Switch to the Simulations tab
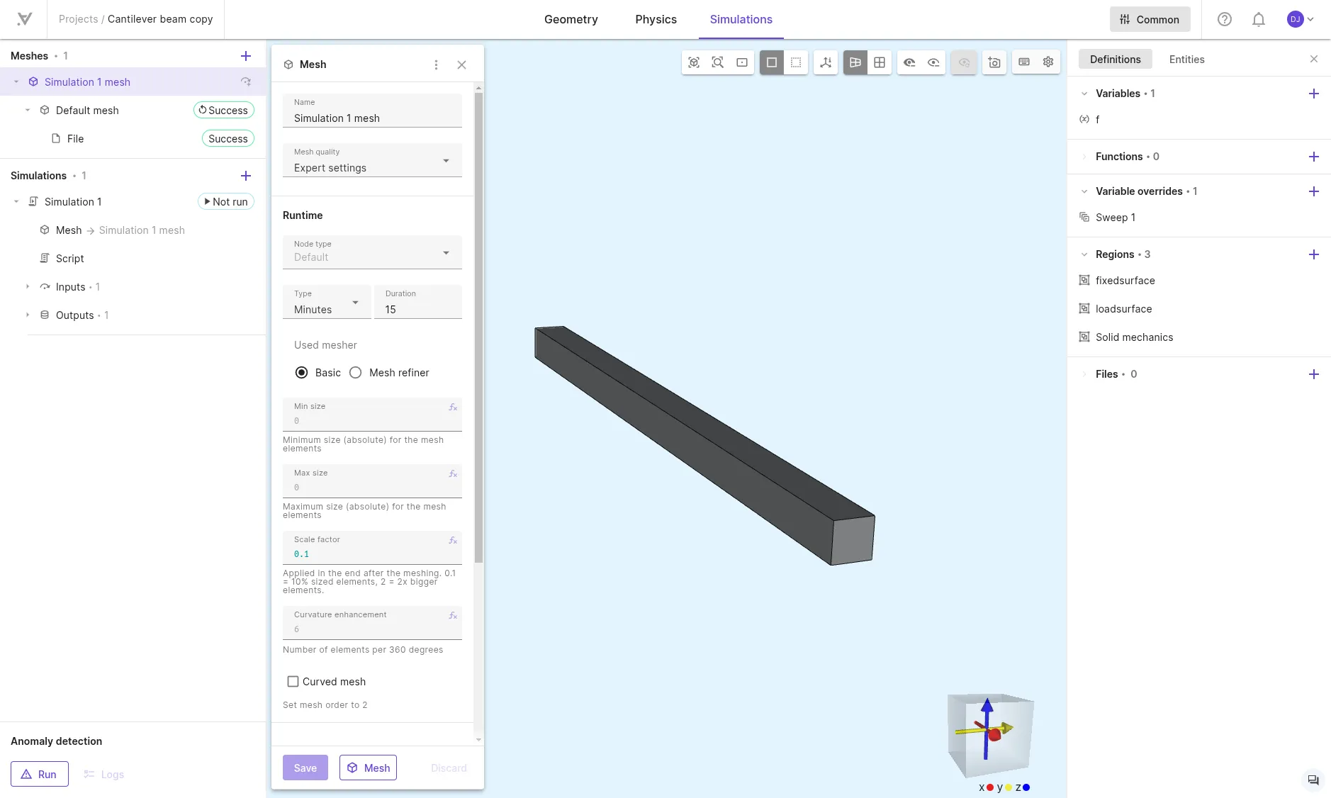The image size is (1331, 798). pyautogui.click(x=741, y=19)
